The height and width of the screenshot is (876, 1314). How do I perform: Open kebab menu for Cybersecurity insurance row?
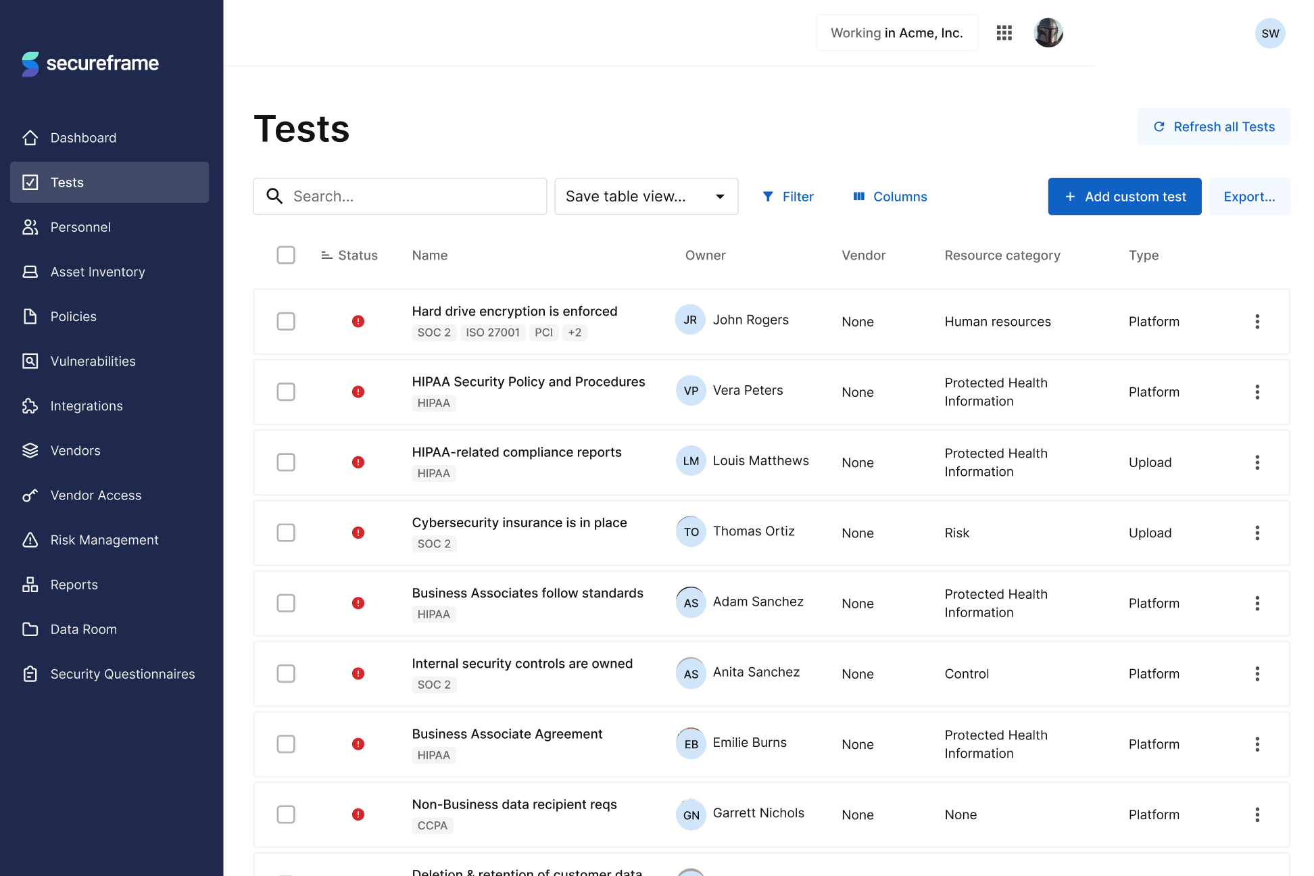1257,533
